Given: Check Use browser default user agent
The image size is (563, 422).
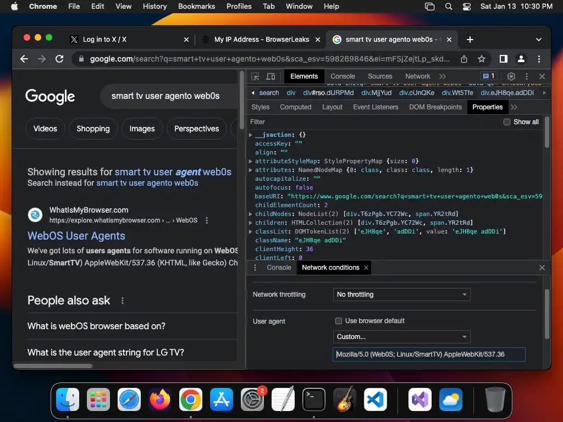Looking at the screenshot, I should tap(338, 321).
